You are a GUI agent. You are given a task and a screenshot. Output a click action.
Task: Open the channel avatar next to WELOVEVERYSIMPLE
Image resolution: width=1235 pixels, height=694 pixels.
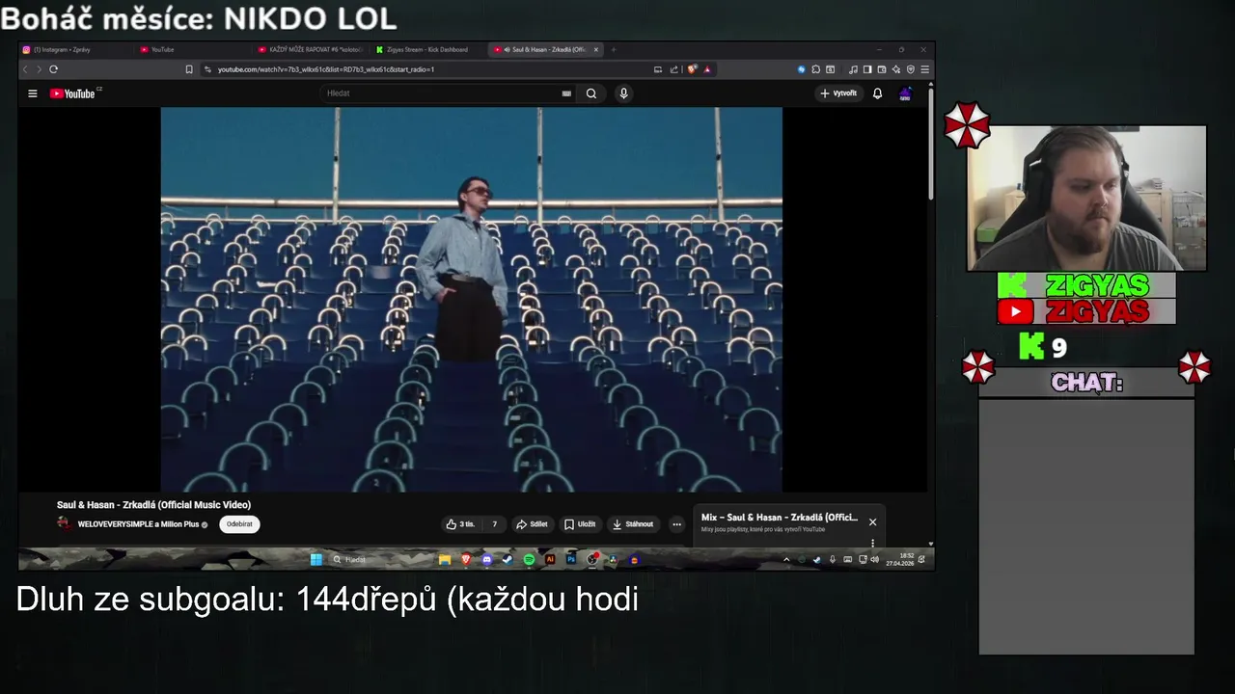(64, 523)
